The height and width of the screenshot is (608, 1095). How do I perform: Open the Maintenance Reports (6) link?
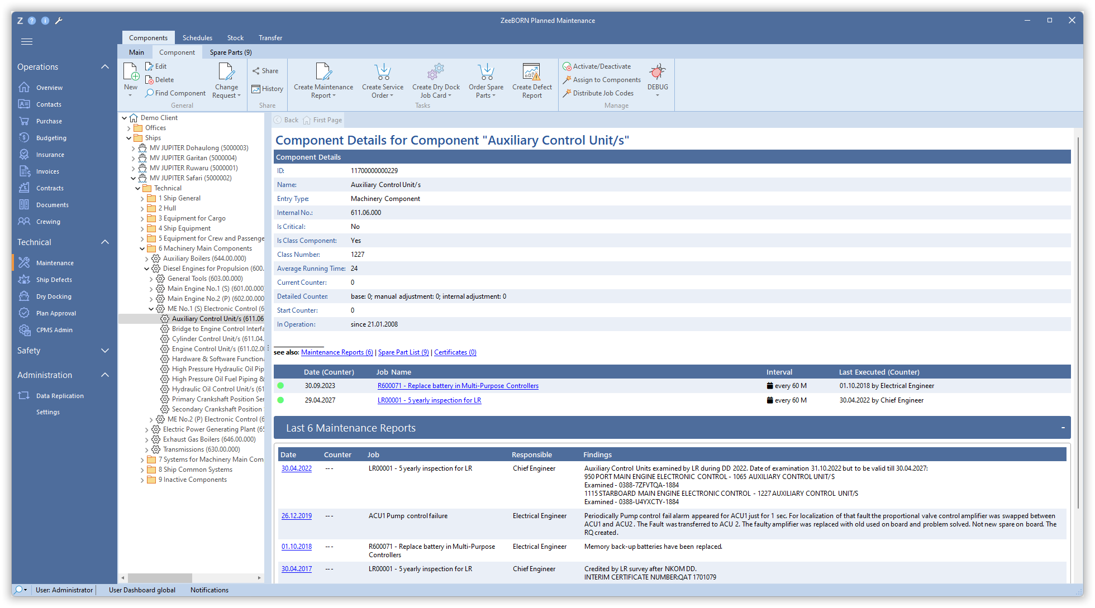click(x=336, y=352)
